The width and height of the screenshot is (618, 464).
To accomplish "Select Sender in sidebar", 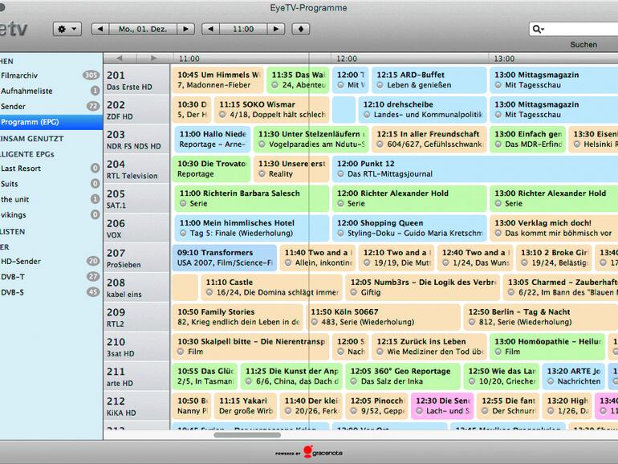I will coord(51,107).
